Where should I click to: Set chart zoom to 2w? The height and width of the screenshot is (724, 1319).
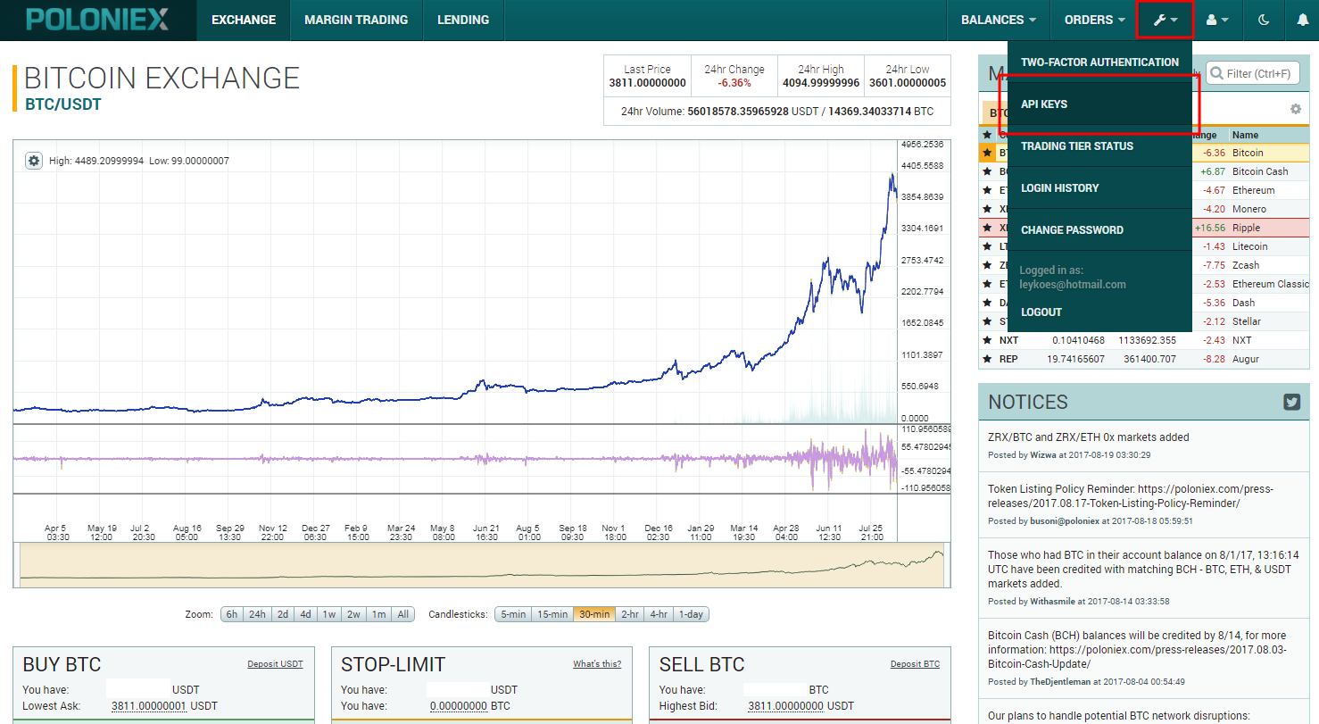[x=354, y=614]
